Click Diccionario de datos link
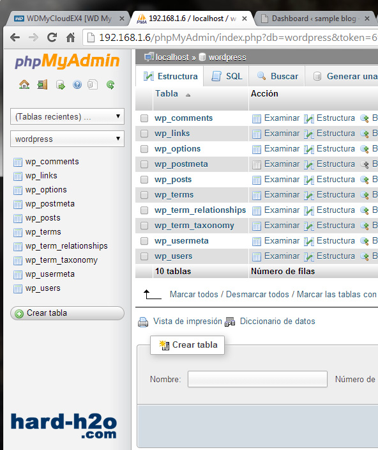This screenshot has height=450, width=378. tap(277, 321)
